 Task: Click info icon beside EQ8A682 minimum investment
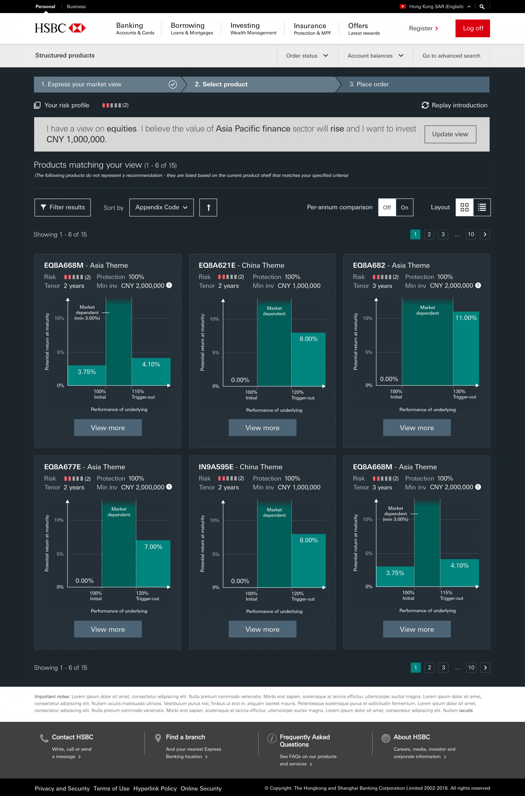point(478,285)
